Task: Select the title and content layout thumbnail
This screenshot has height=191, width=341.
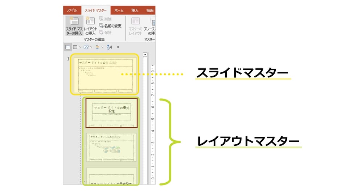Action: (112, 147)
